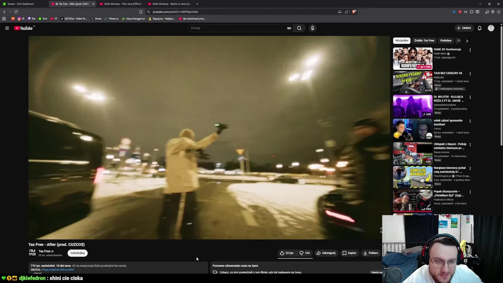Select the Podobne filter chip
This screenshot has height=283, width=503.
click(446, 40)
